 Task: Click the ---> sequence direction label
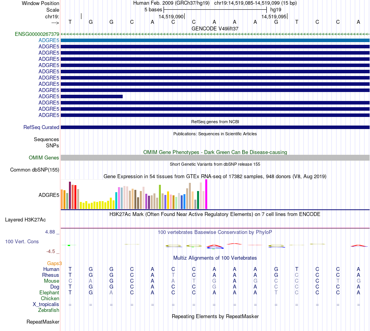tap(55, 23)
